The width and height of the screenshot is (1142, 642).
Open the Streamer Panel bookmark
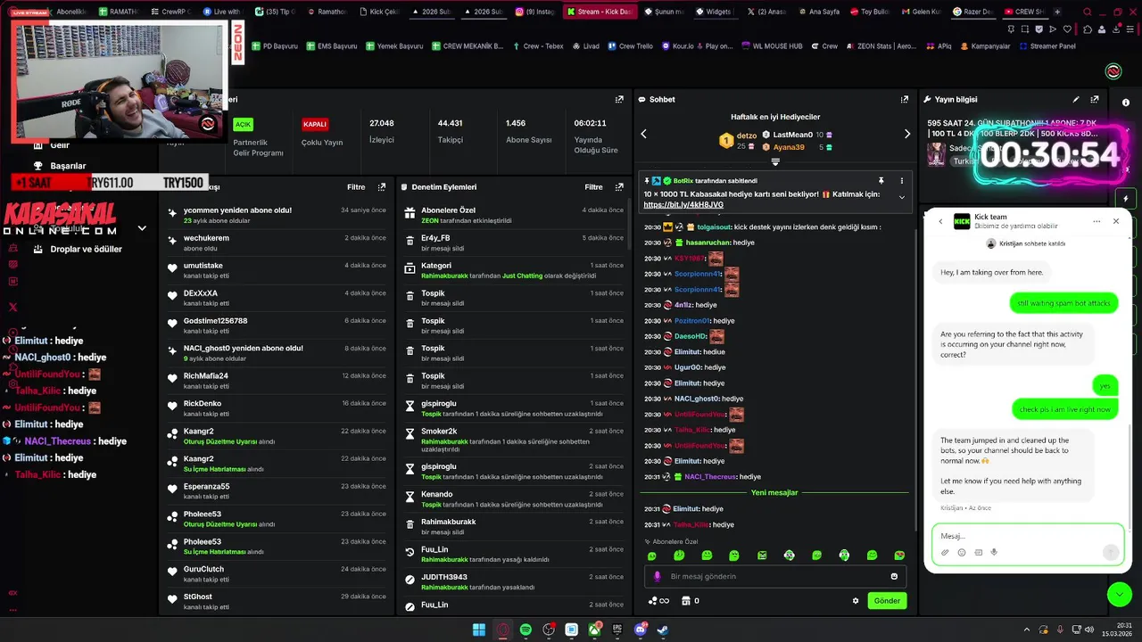tap(1048, 46)
